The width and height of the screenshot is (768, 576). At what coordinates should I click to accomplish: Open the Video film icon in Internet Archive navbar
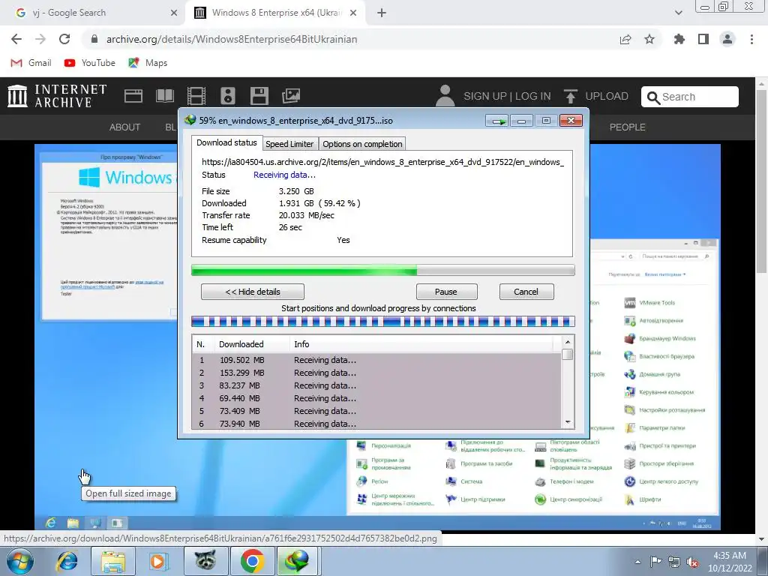coord(196,96)
